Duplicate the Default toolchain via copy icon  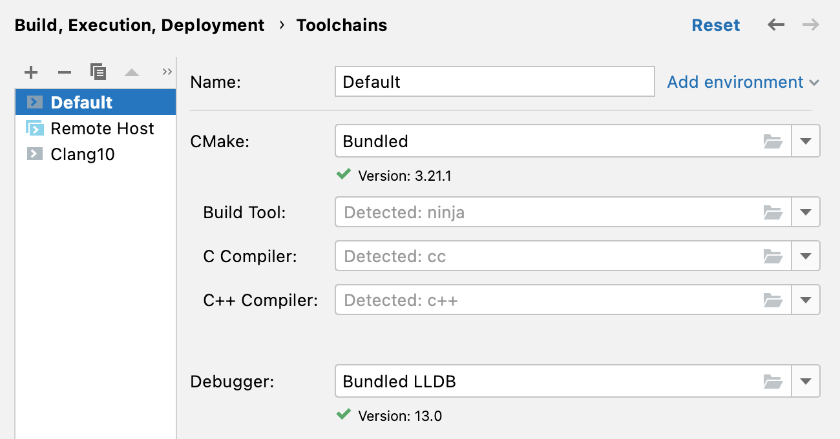(98, 72)
